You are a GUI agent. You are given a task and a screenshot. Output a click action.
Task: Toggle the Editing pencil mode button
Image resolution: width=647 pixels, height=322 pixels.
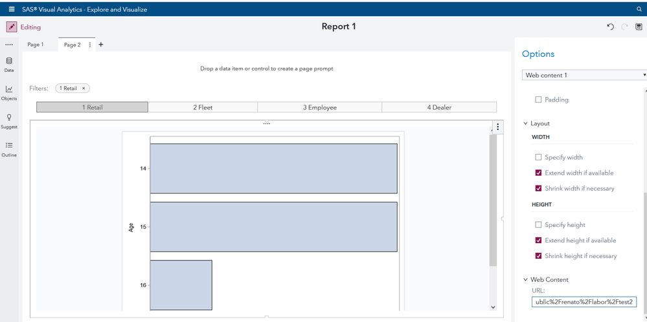pyautogui.click(x=12, y=27)
